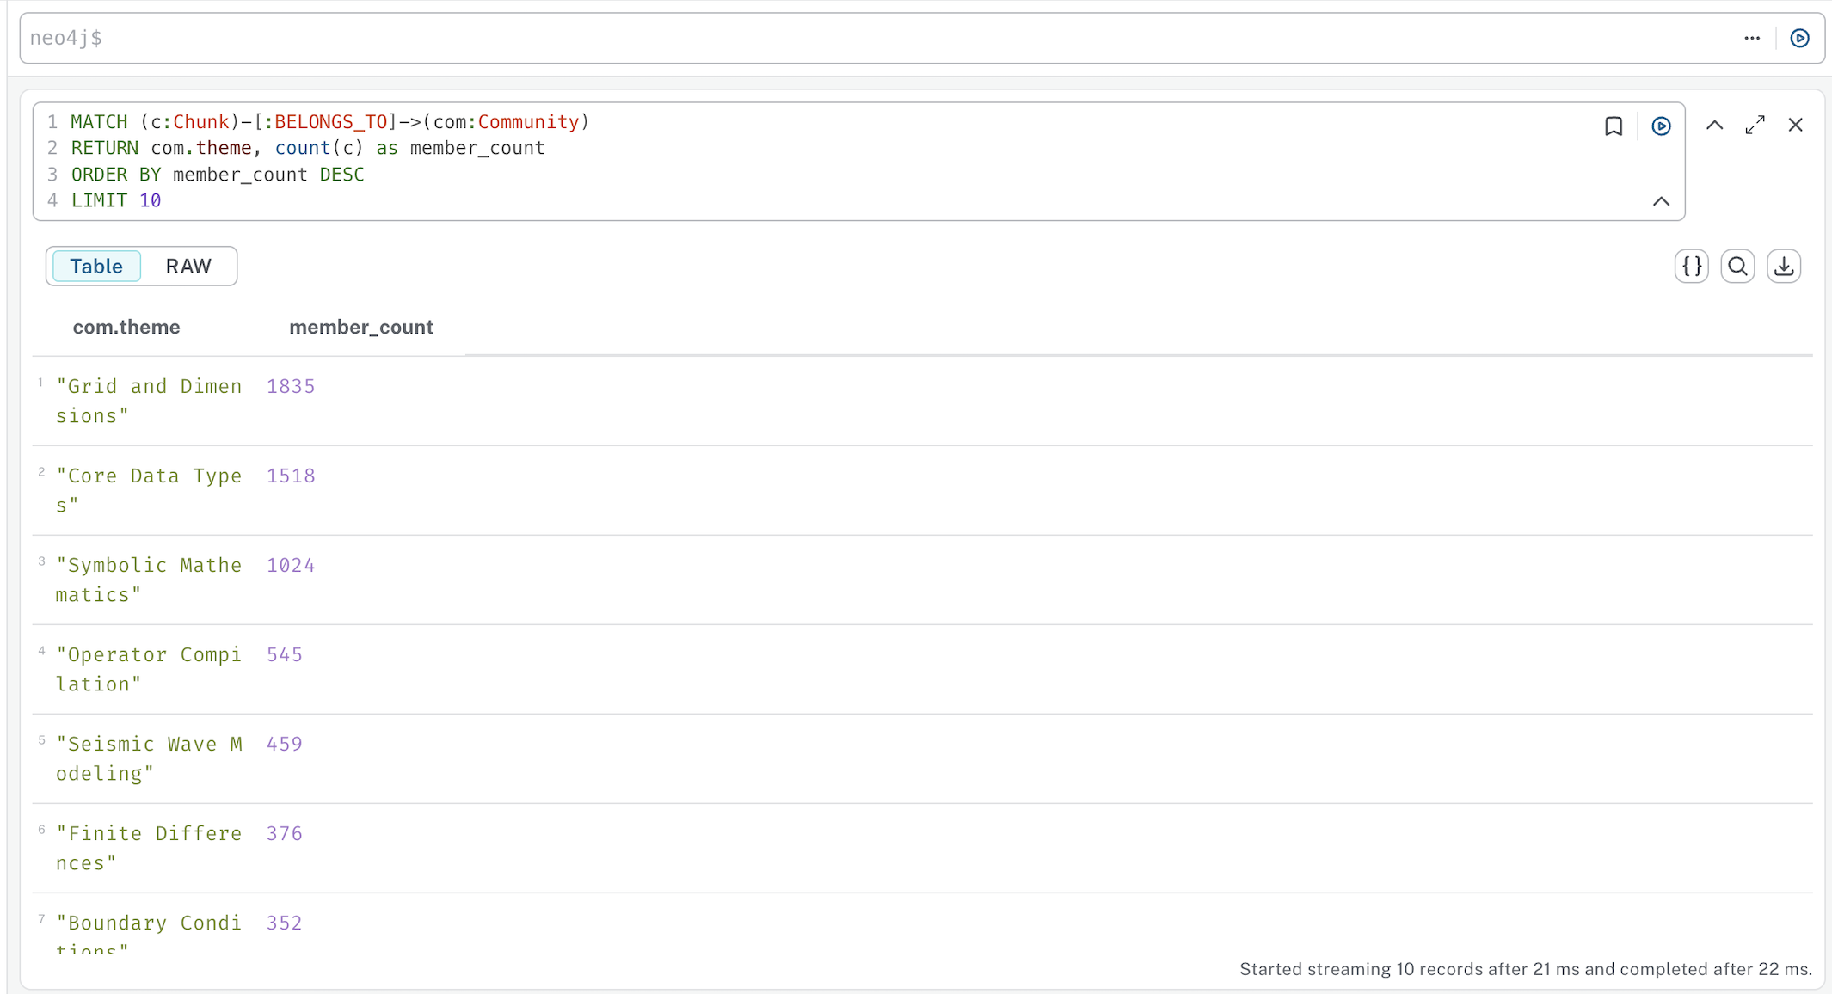The height and width of the screenshot is (994, 1832).
Task: Open the three-dot options menu in command bar
Action: [1752, 38]
